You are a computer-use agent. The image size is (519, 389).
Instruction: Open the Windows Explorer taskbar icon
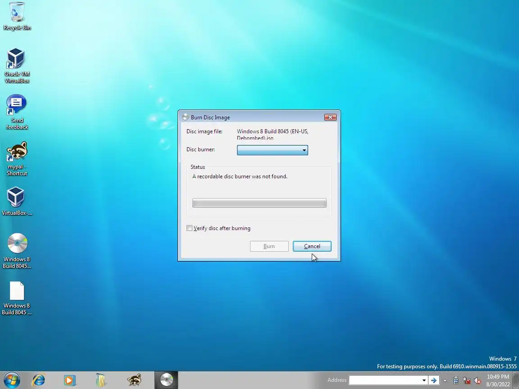(x=100, y=380)
